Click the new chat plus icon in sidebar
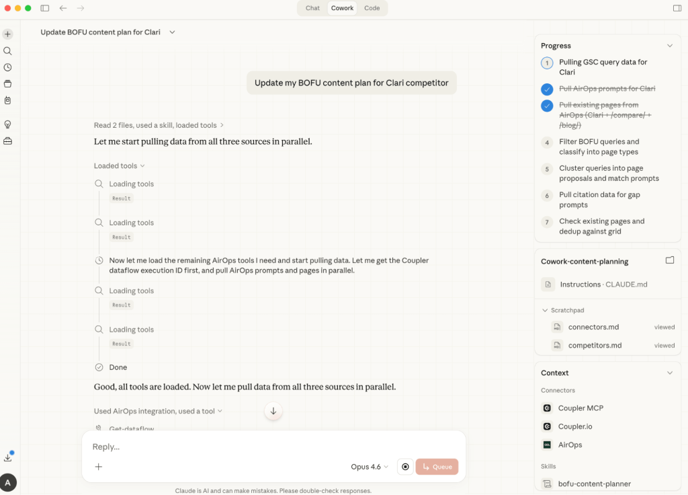The width and height of the screenshot is (688, 495). tap(8, 34)
